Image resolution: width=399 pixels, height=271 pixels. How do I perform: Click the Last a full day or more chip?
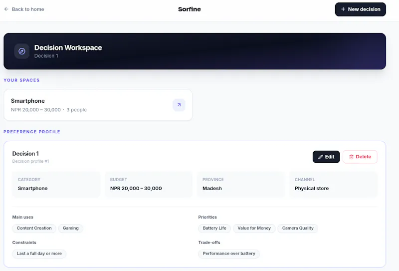coord(39,254)
